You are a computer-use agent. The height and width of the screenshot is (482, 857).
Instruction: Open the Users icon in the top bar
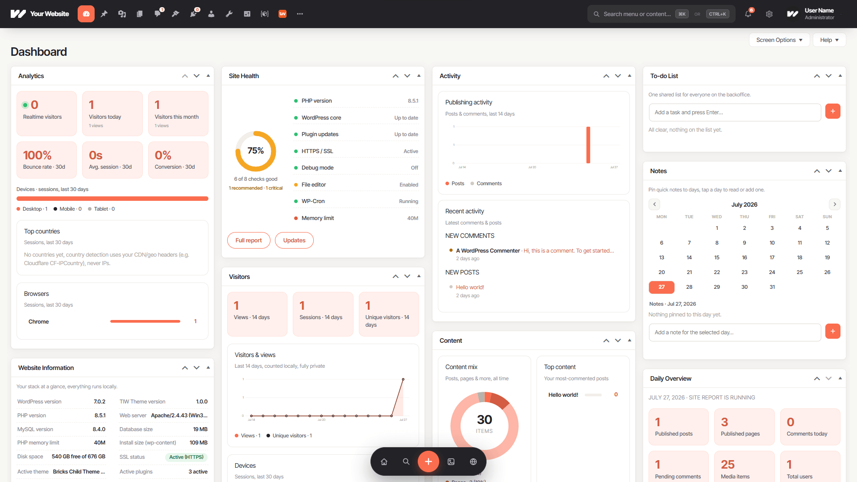click(211, 14)
